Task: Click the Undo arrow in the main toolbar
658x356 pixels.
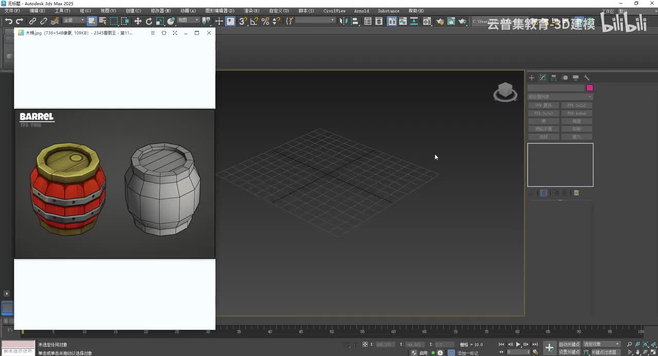Action: (8, 21)
